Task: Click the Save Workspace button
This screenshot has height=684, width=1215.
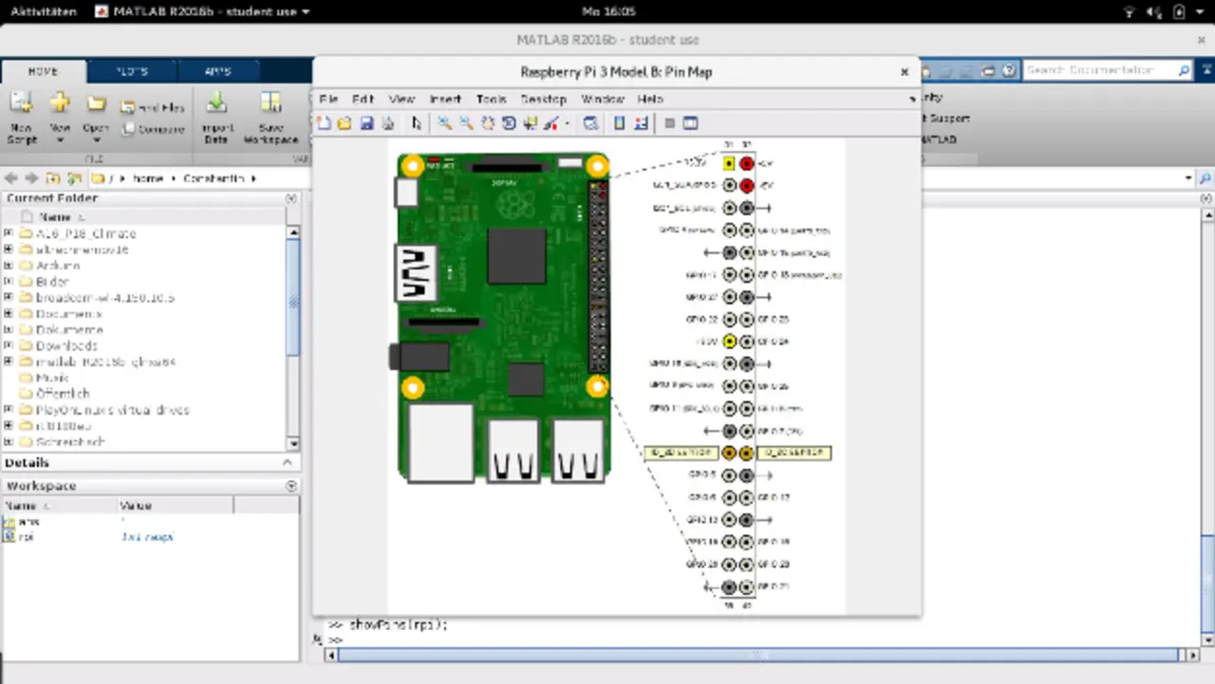Action: point(271,118)
